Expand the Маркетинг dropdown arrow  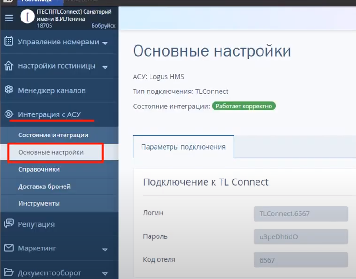point(105,250)
